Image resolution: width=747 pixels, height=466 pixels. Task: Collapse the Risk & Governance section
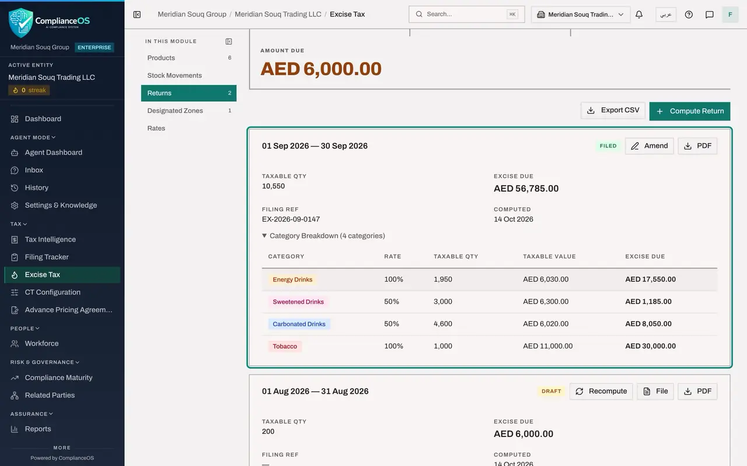coord(44,362)
